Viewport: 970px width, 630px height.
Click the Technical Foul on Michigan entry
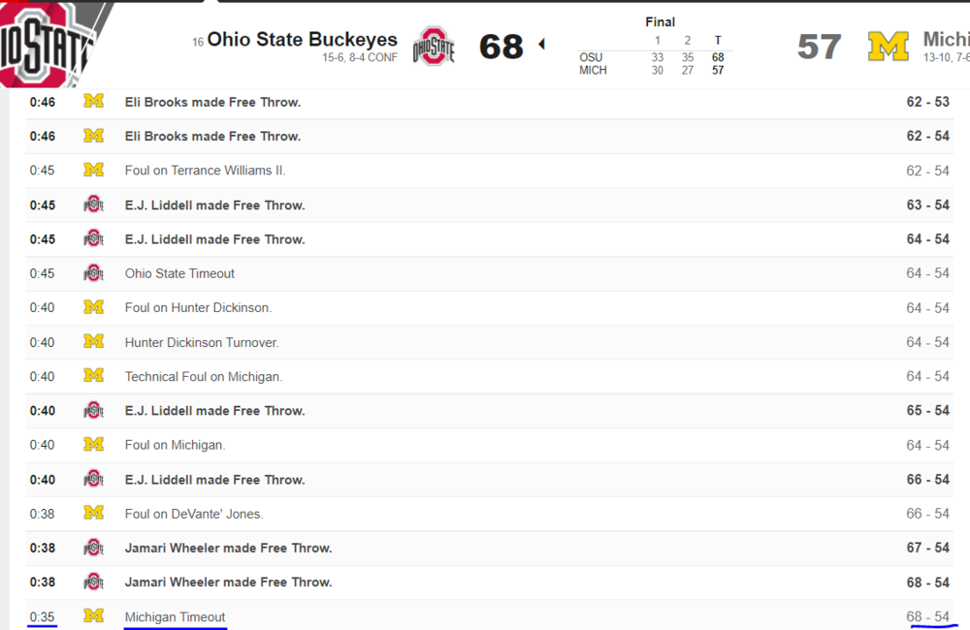point(204,376)
